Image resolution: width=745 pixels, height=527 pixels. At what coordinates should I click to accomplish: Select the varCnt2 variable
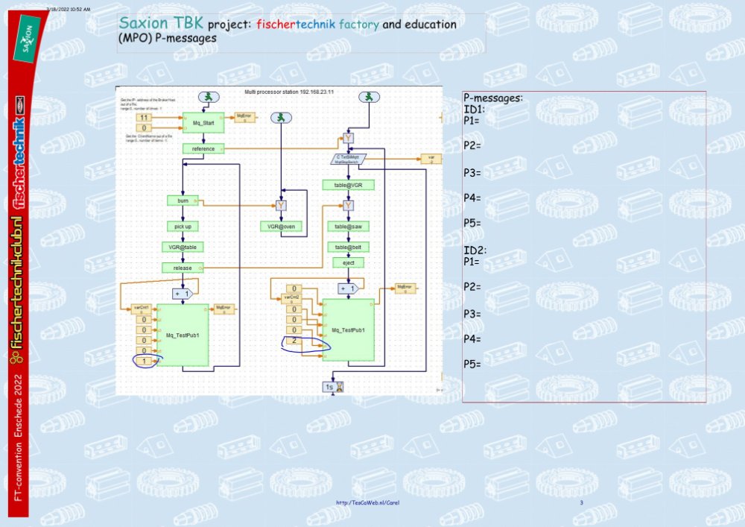tap(291, 299)
